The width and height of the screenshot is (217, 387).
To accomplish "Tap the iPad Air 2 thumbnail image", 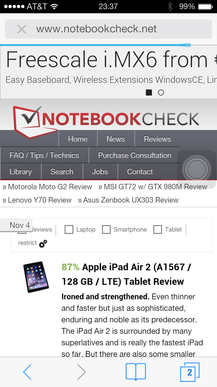I will pos(36,277).
